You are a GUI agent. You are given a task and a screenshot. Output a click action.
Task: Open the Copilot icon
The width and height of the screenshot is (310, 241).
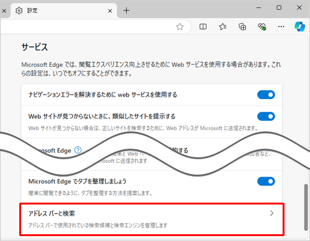point(299,27)
